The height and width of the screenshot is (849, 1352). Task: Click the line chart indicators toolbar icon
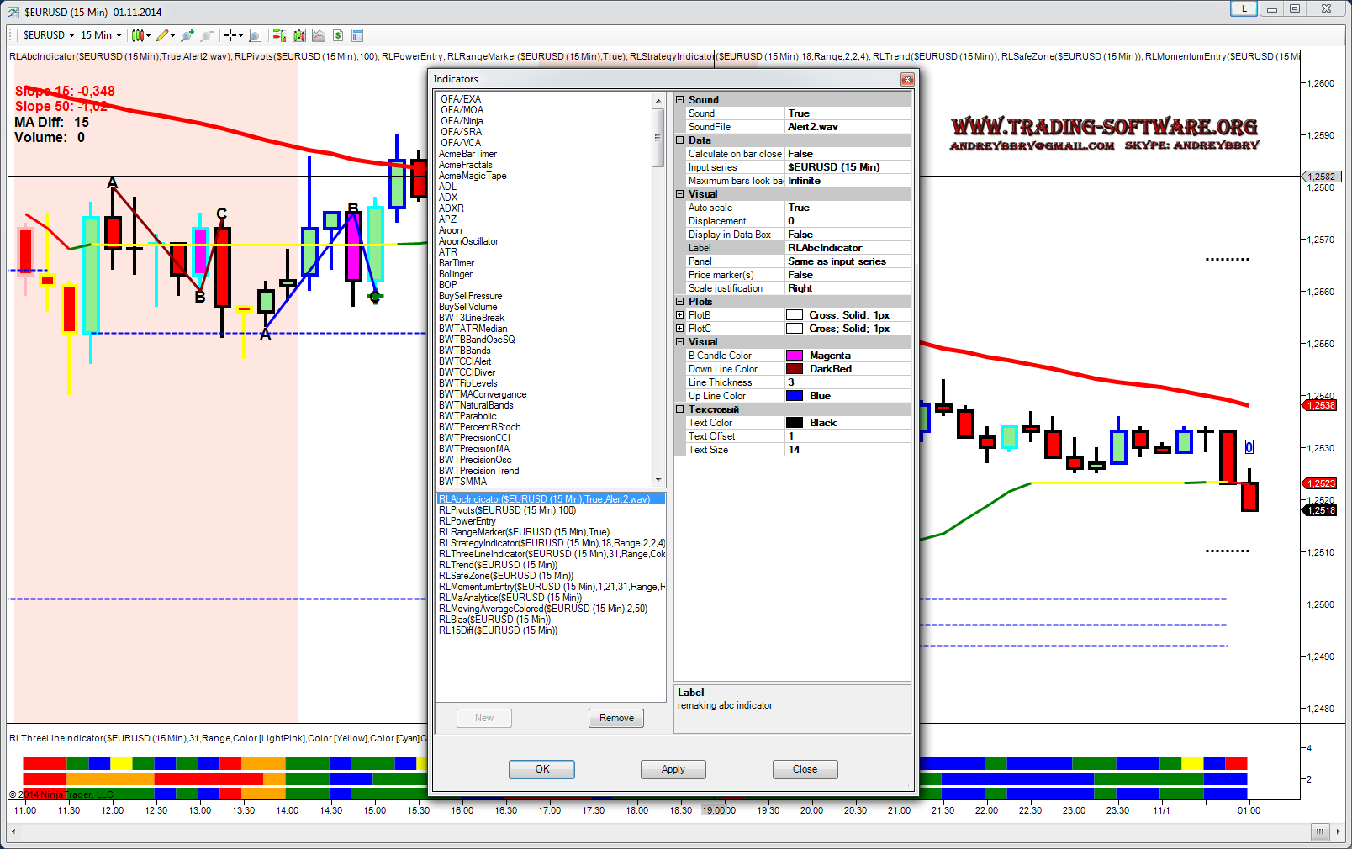319,35
